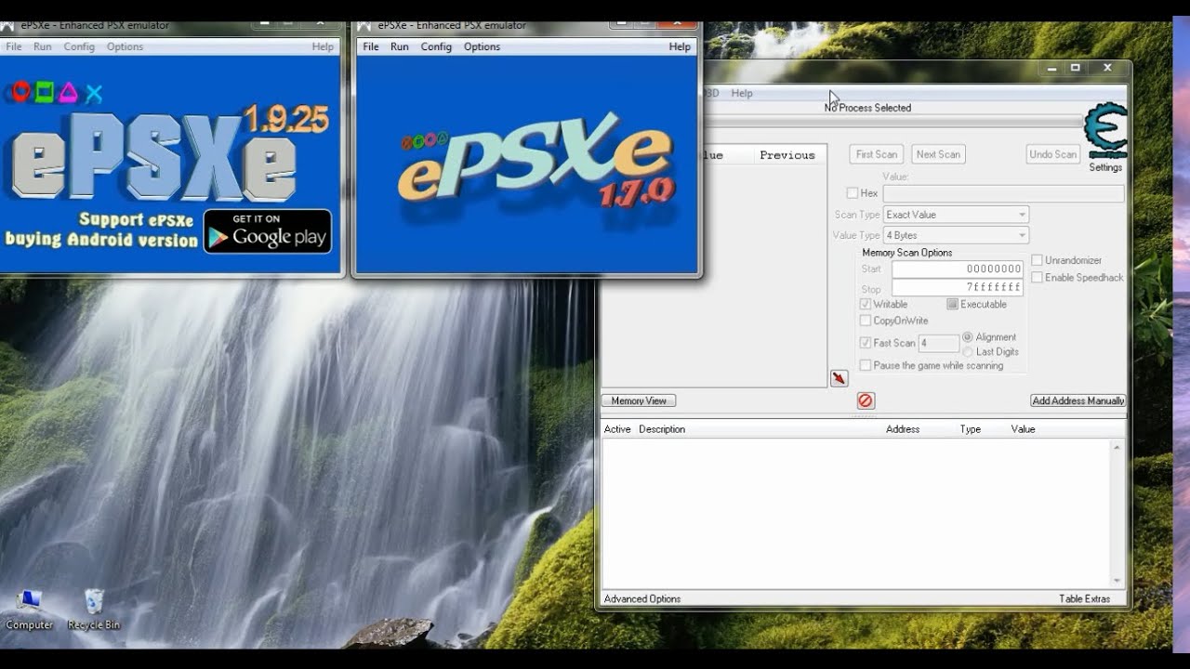1190x669 pixels.
Task: Click Active column header in address table
Action: (x=617, y=429)
